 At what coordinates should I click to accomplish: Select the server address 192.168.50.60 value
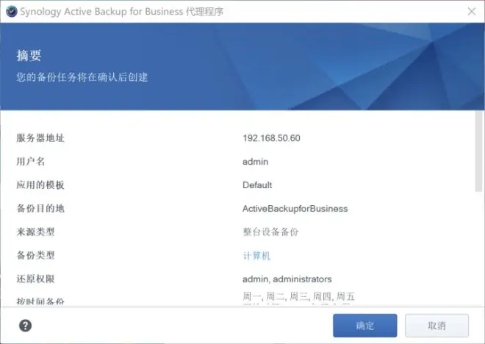point(271,138)
